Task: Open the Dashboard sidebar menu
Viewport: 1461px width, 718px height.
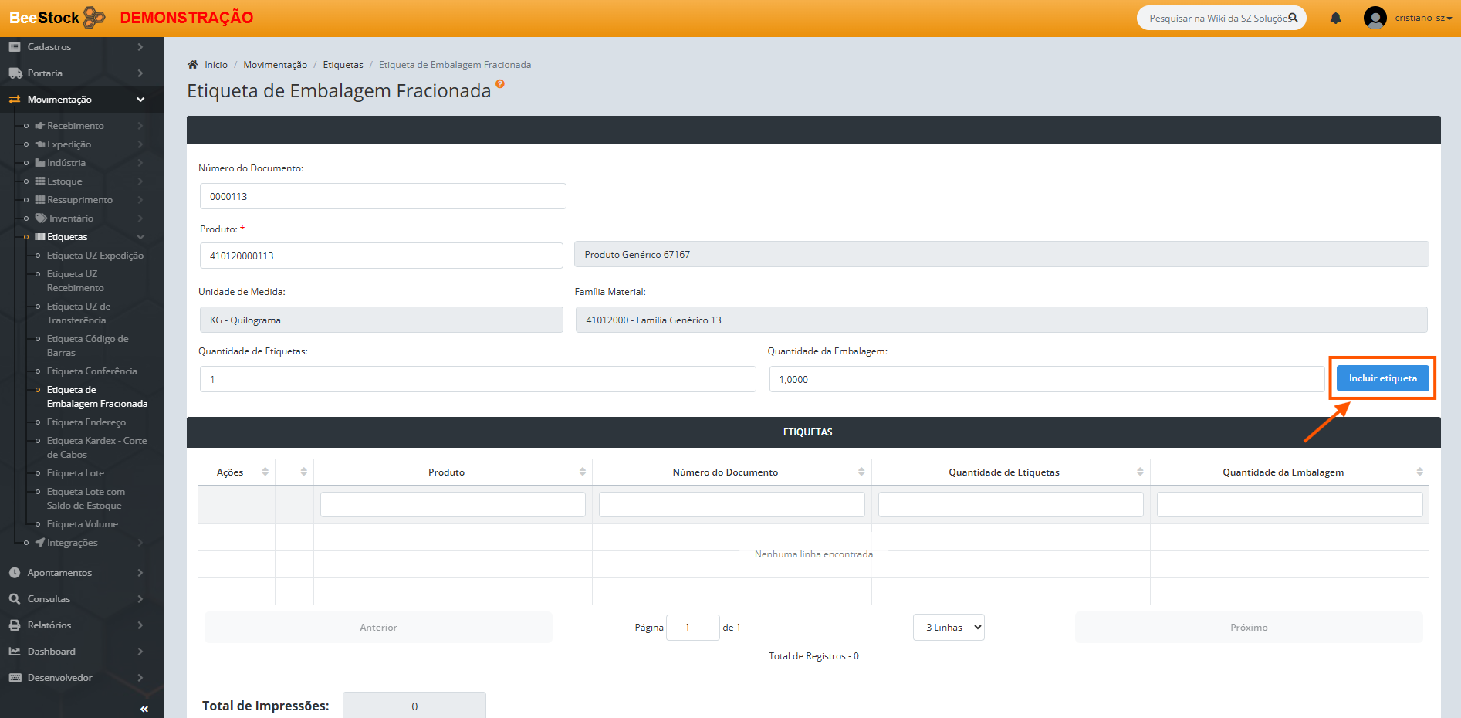Action: (x=52, y=652)
